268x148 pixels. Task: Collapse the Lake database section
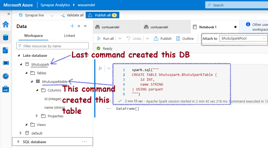tap(19, 55)
